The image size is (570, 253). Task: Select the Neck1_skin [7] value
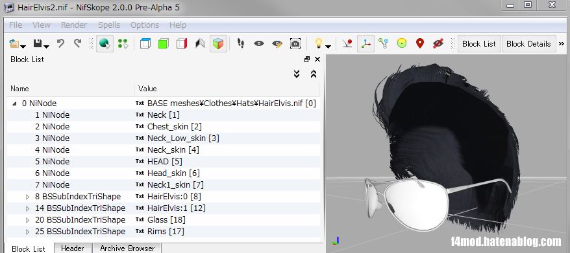point(175,185)
